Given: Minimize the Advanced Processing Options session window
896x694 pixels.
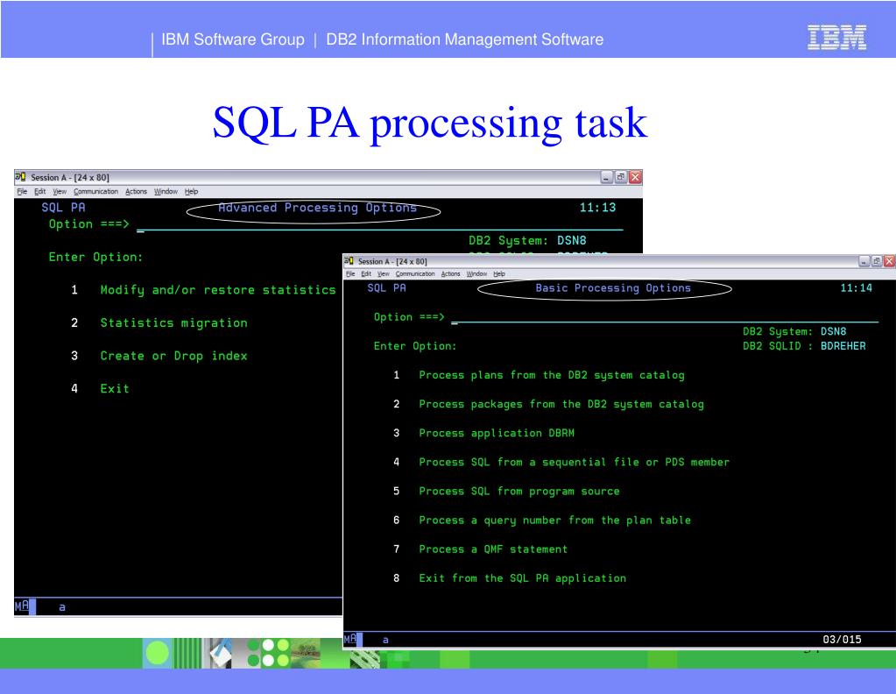Looking at the screenshot, I should pyautogui.click(x=606, y=177).
